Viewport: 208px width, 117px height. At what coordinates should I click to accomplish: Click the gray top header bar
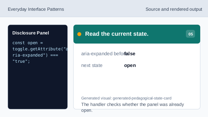coord(104,8)
